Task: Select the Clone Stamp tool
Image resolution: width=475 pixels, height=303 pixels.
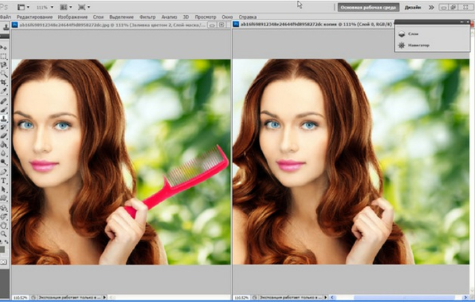Action: [x=4, y=119]
